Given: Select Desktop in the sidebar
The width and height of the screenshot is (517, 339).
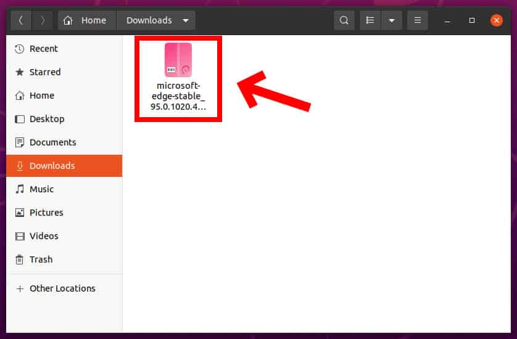Looking at the screenshot, I should click(x=64, y=119).
